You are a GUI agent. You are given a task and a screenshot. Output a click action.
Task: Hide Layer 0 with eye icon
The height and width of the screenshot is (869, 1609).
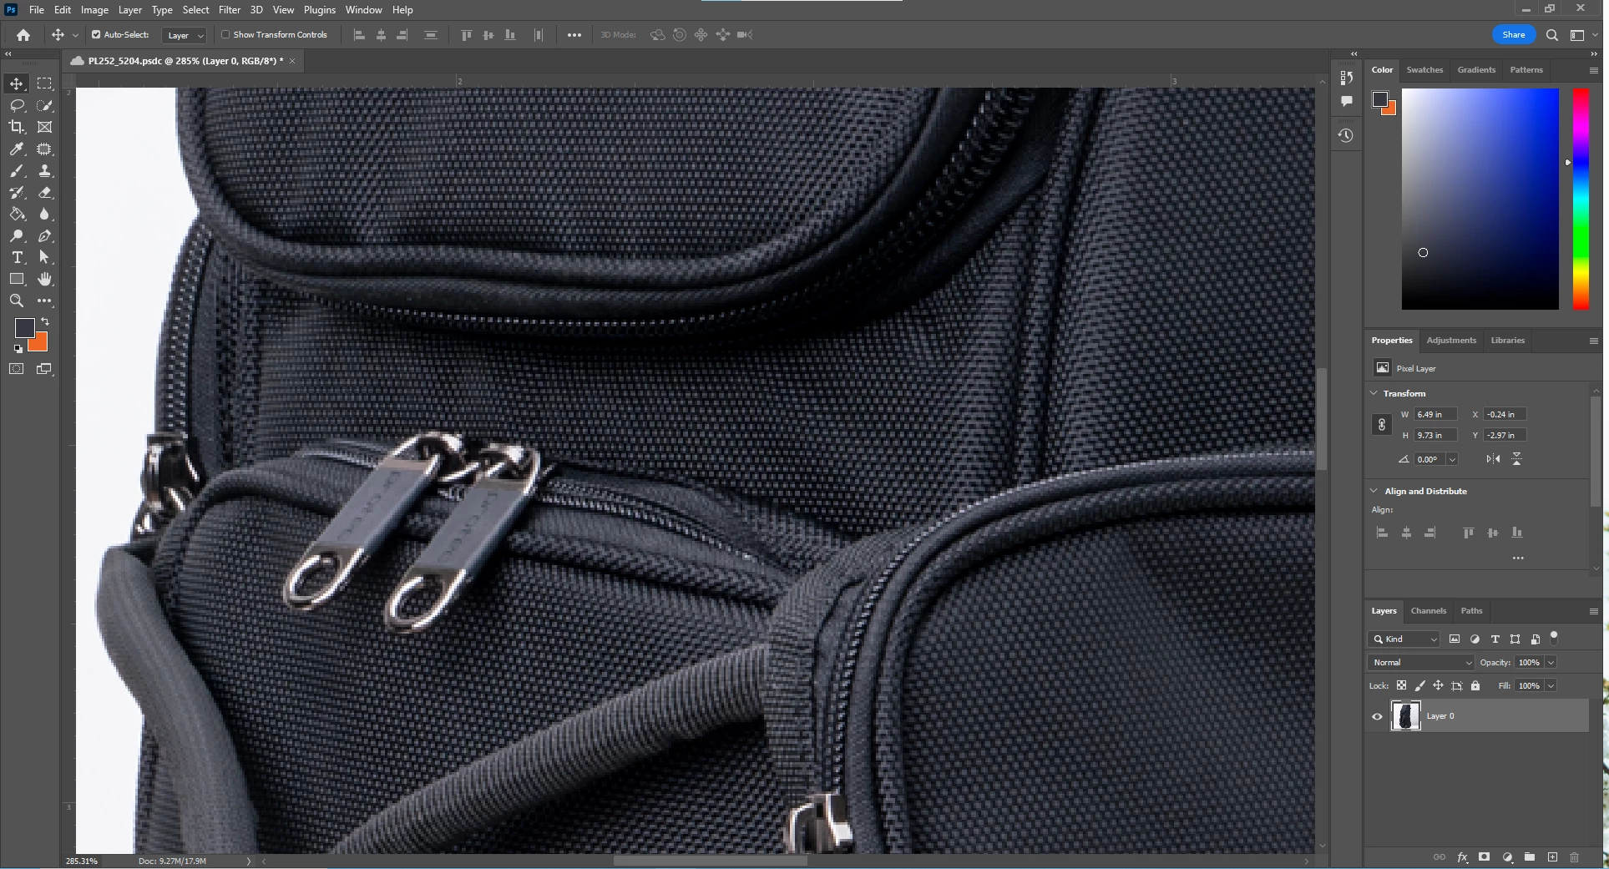pos(1378,716)
